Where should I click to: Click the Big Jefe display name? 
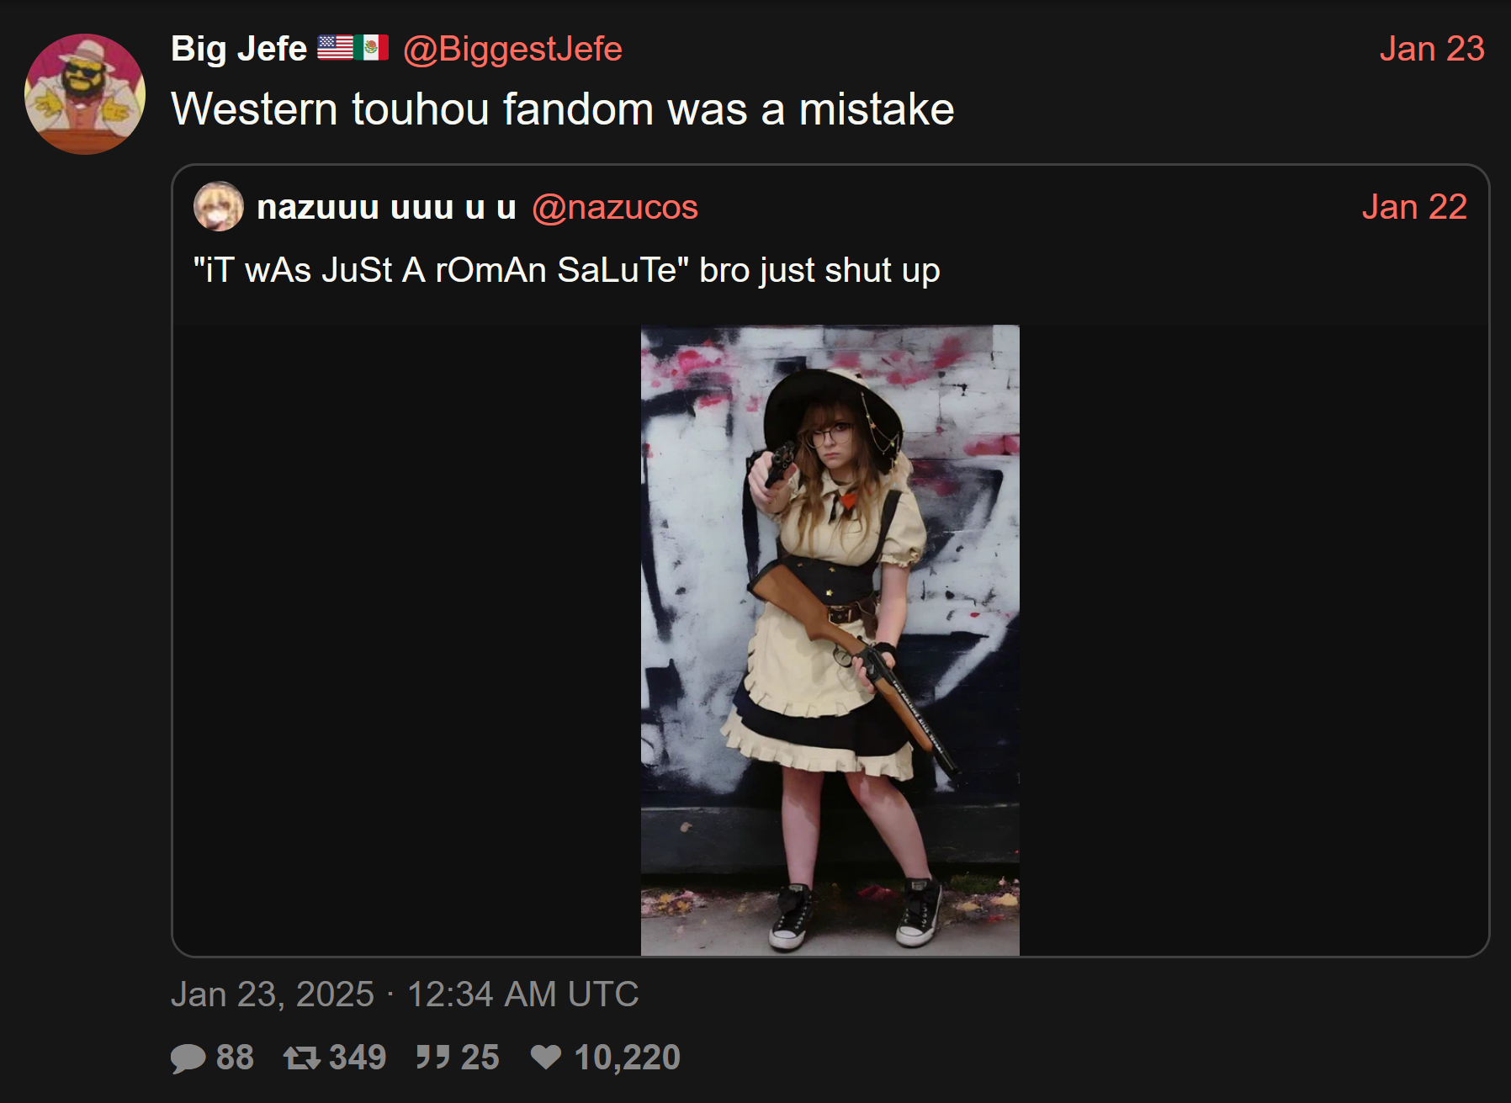coord(239,49)
